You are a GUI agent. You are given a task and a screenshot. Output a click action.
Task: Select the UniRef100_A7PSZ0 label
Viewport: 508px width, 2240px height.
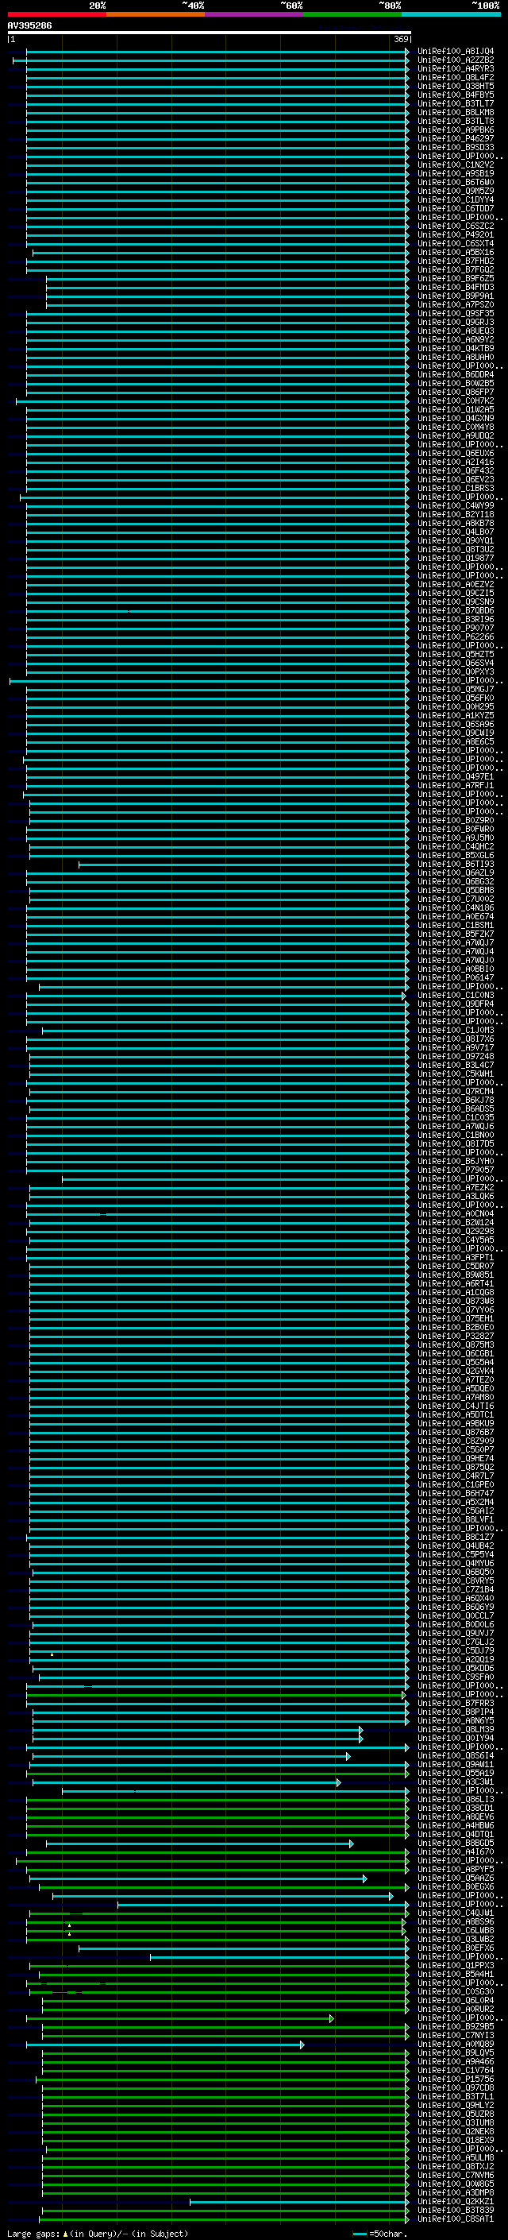click(x=456, y=305)
